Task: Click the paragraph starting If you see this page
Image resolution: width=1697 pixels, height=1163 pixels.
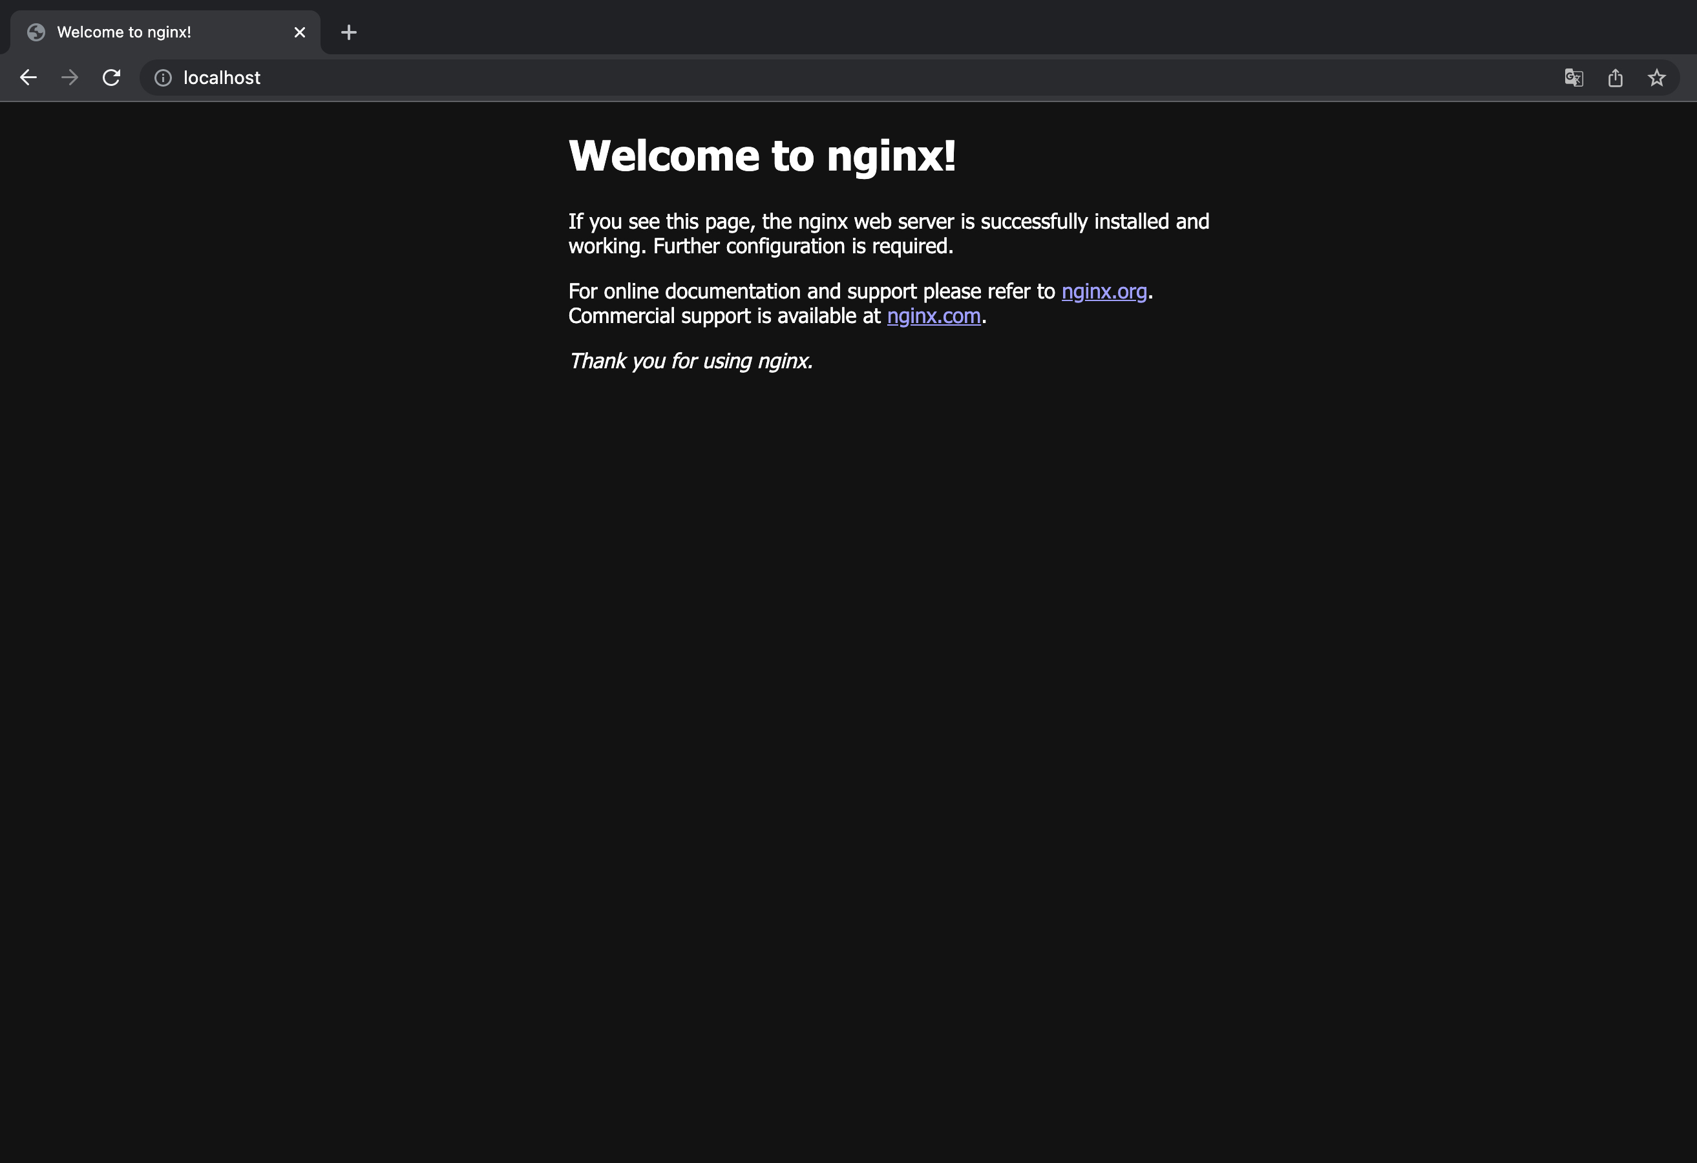Action: coord(888,234)
